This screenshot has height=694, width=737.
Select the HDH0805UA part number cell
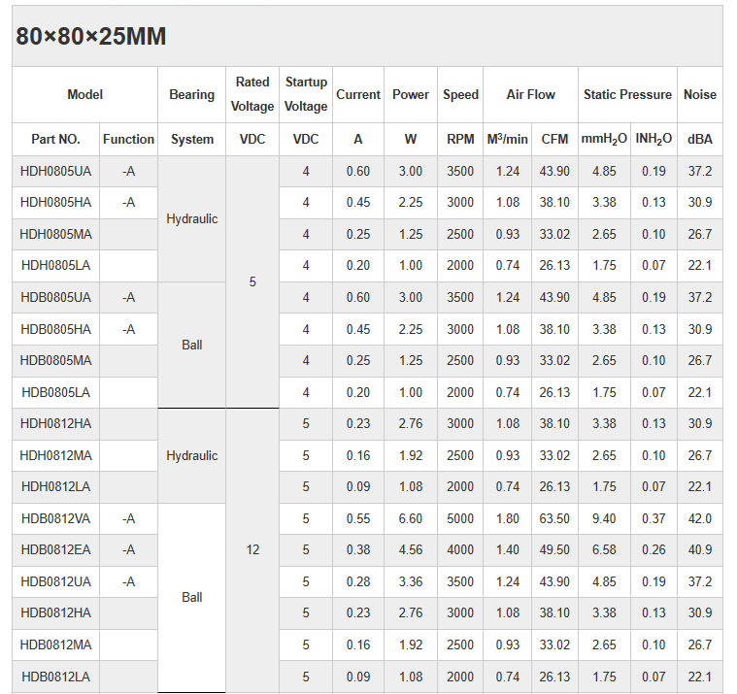55,171
